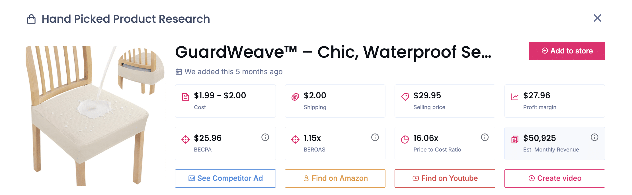This screenshot has width=632, height=195.
Task: Click the Est. Monthly Revenue info icon
Action: [594, 138]
